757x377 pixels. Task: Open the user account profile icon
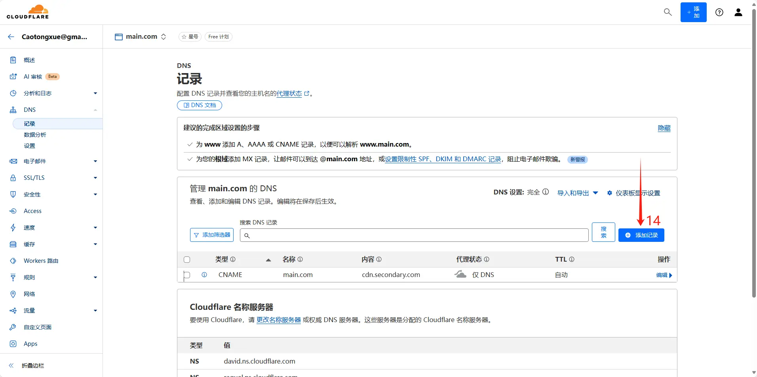point(738,12)
